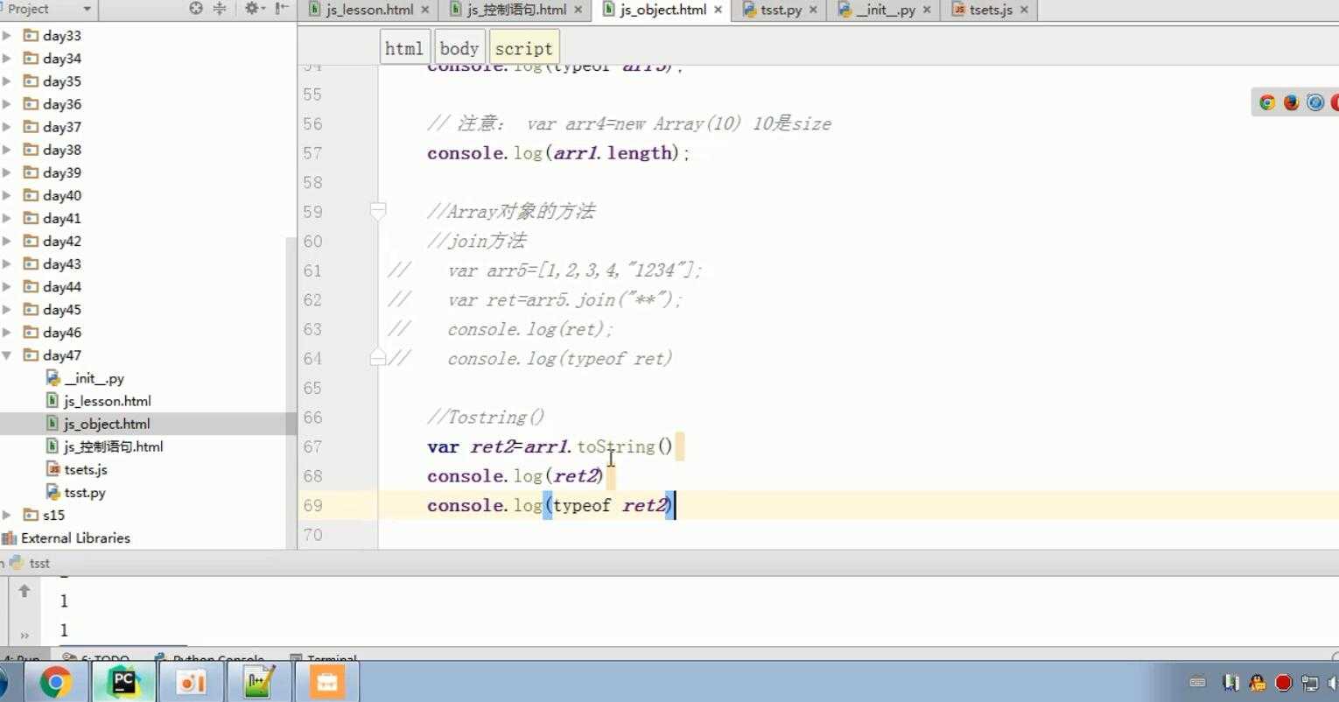Expand the day46 folder

[x=7, y=332]
